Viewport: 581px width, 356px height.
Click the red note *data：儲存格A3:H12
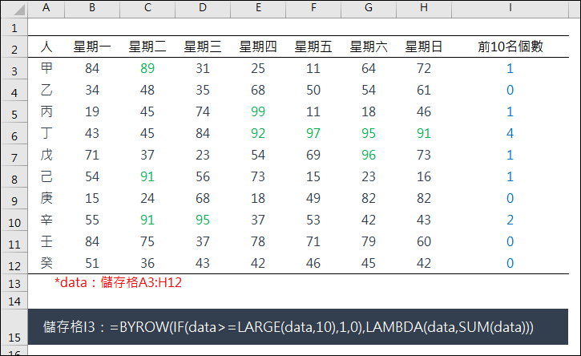point(118,282)
